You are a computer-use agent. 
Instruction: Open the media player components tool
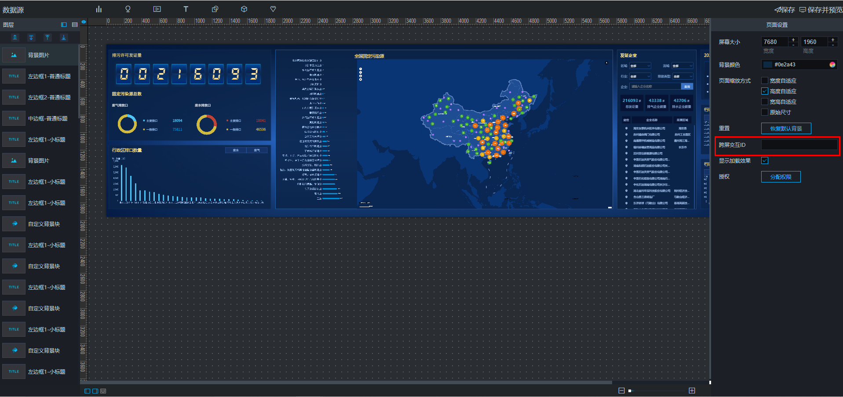click(157, 9)
